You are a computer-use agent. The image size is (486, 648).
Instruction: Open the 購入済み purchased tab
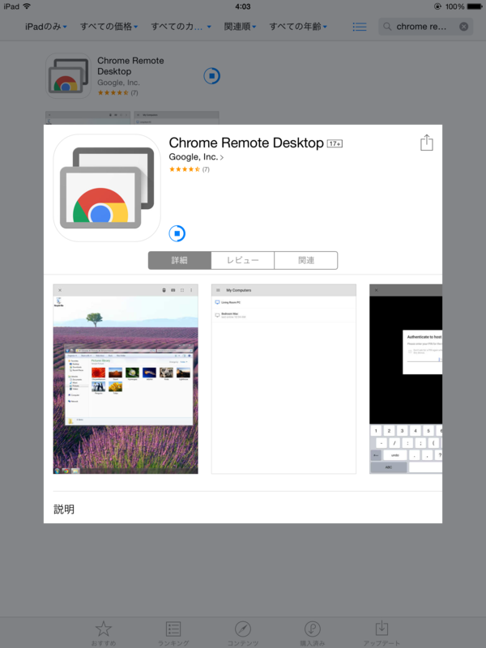pos(313,633)
